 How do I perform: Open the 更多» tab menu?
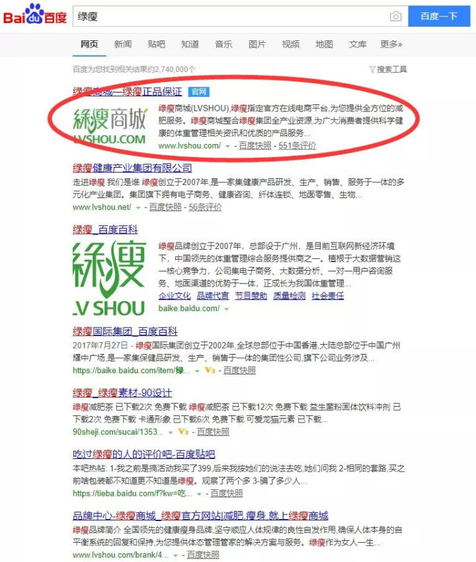(391, 44)
